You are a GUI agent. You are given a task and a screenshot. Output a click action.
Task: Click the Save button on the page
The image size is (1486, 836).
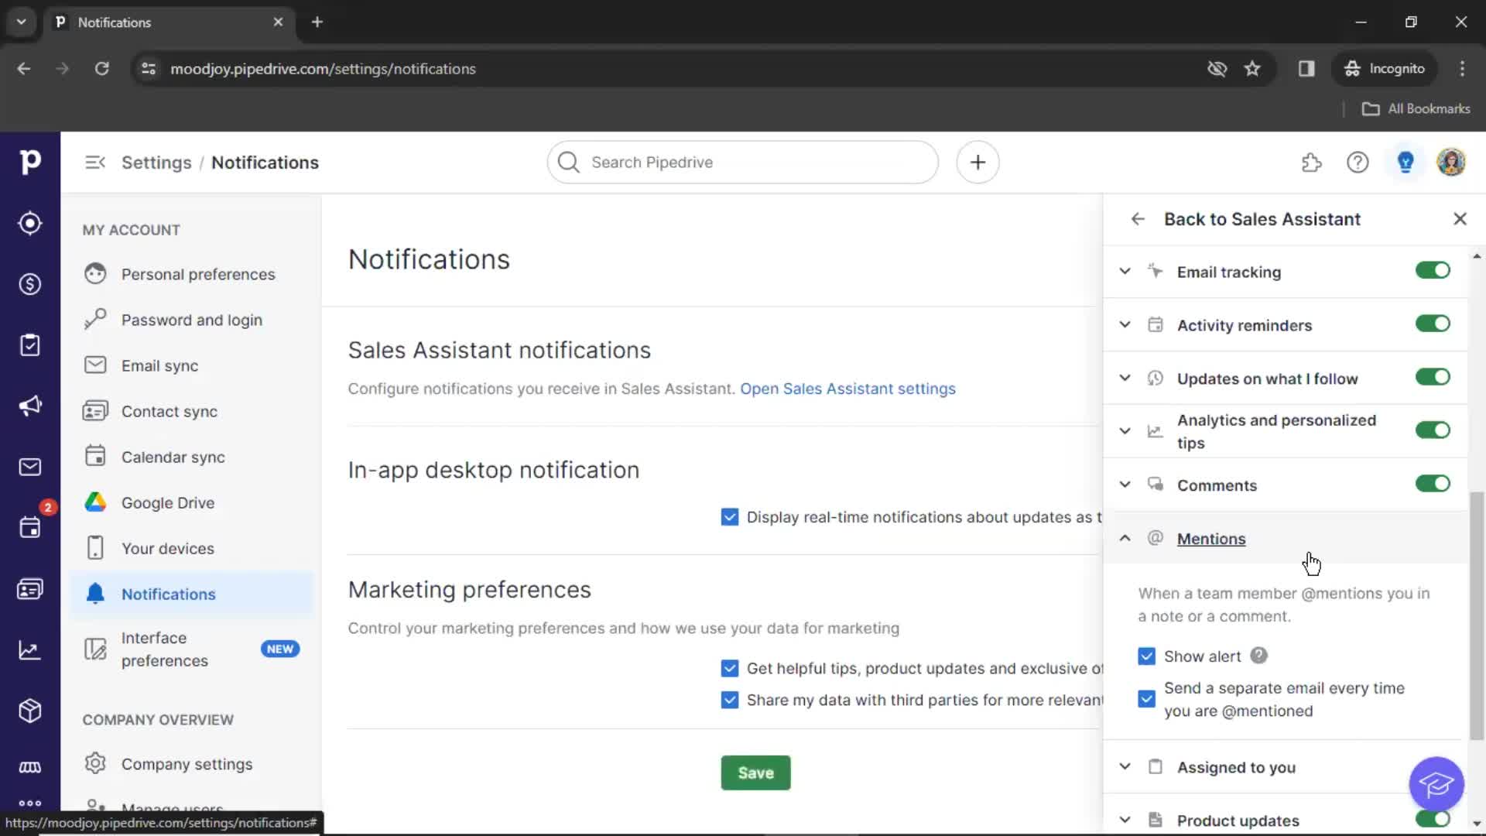pos(755,773)
